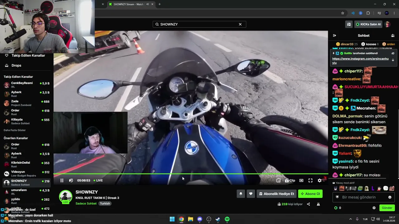The width and height of the screenshot is (399, 224).
Task: Create a Clip of the stream
Action: [290, 180]
